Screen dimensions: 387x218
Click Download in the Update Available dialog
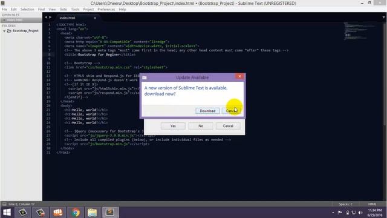pyautogui.click(x=207, y=111)
